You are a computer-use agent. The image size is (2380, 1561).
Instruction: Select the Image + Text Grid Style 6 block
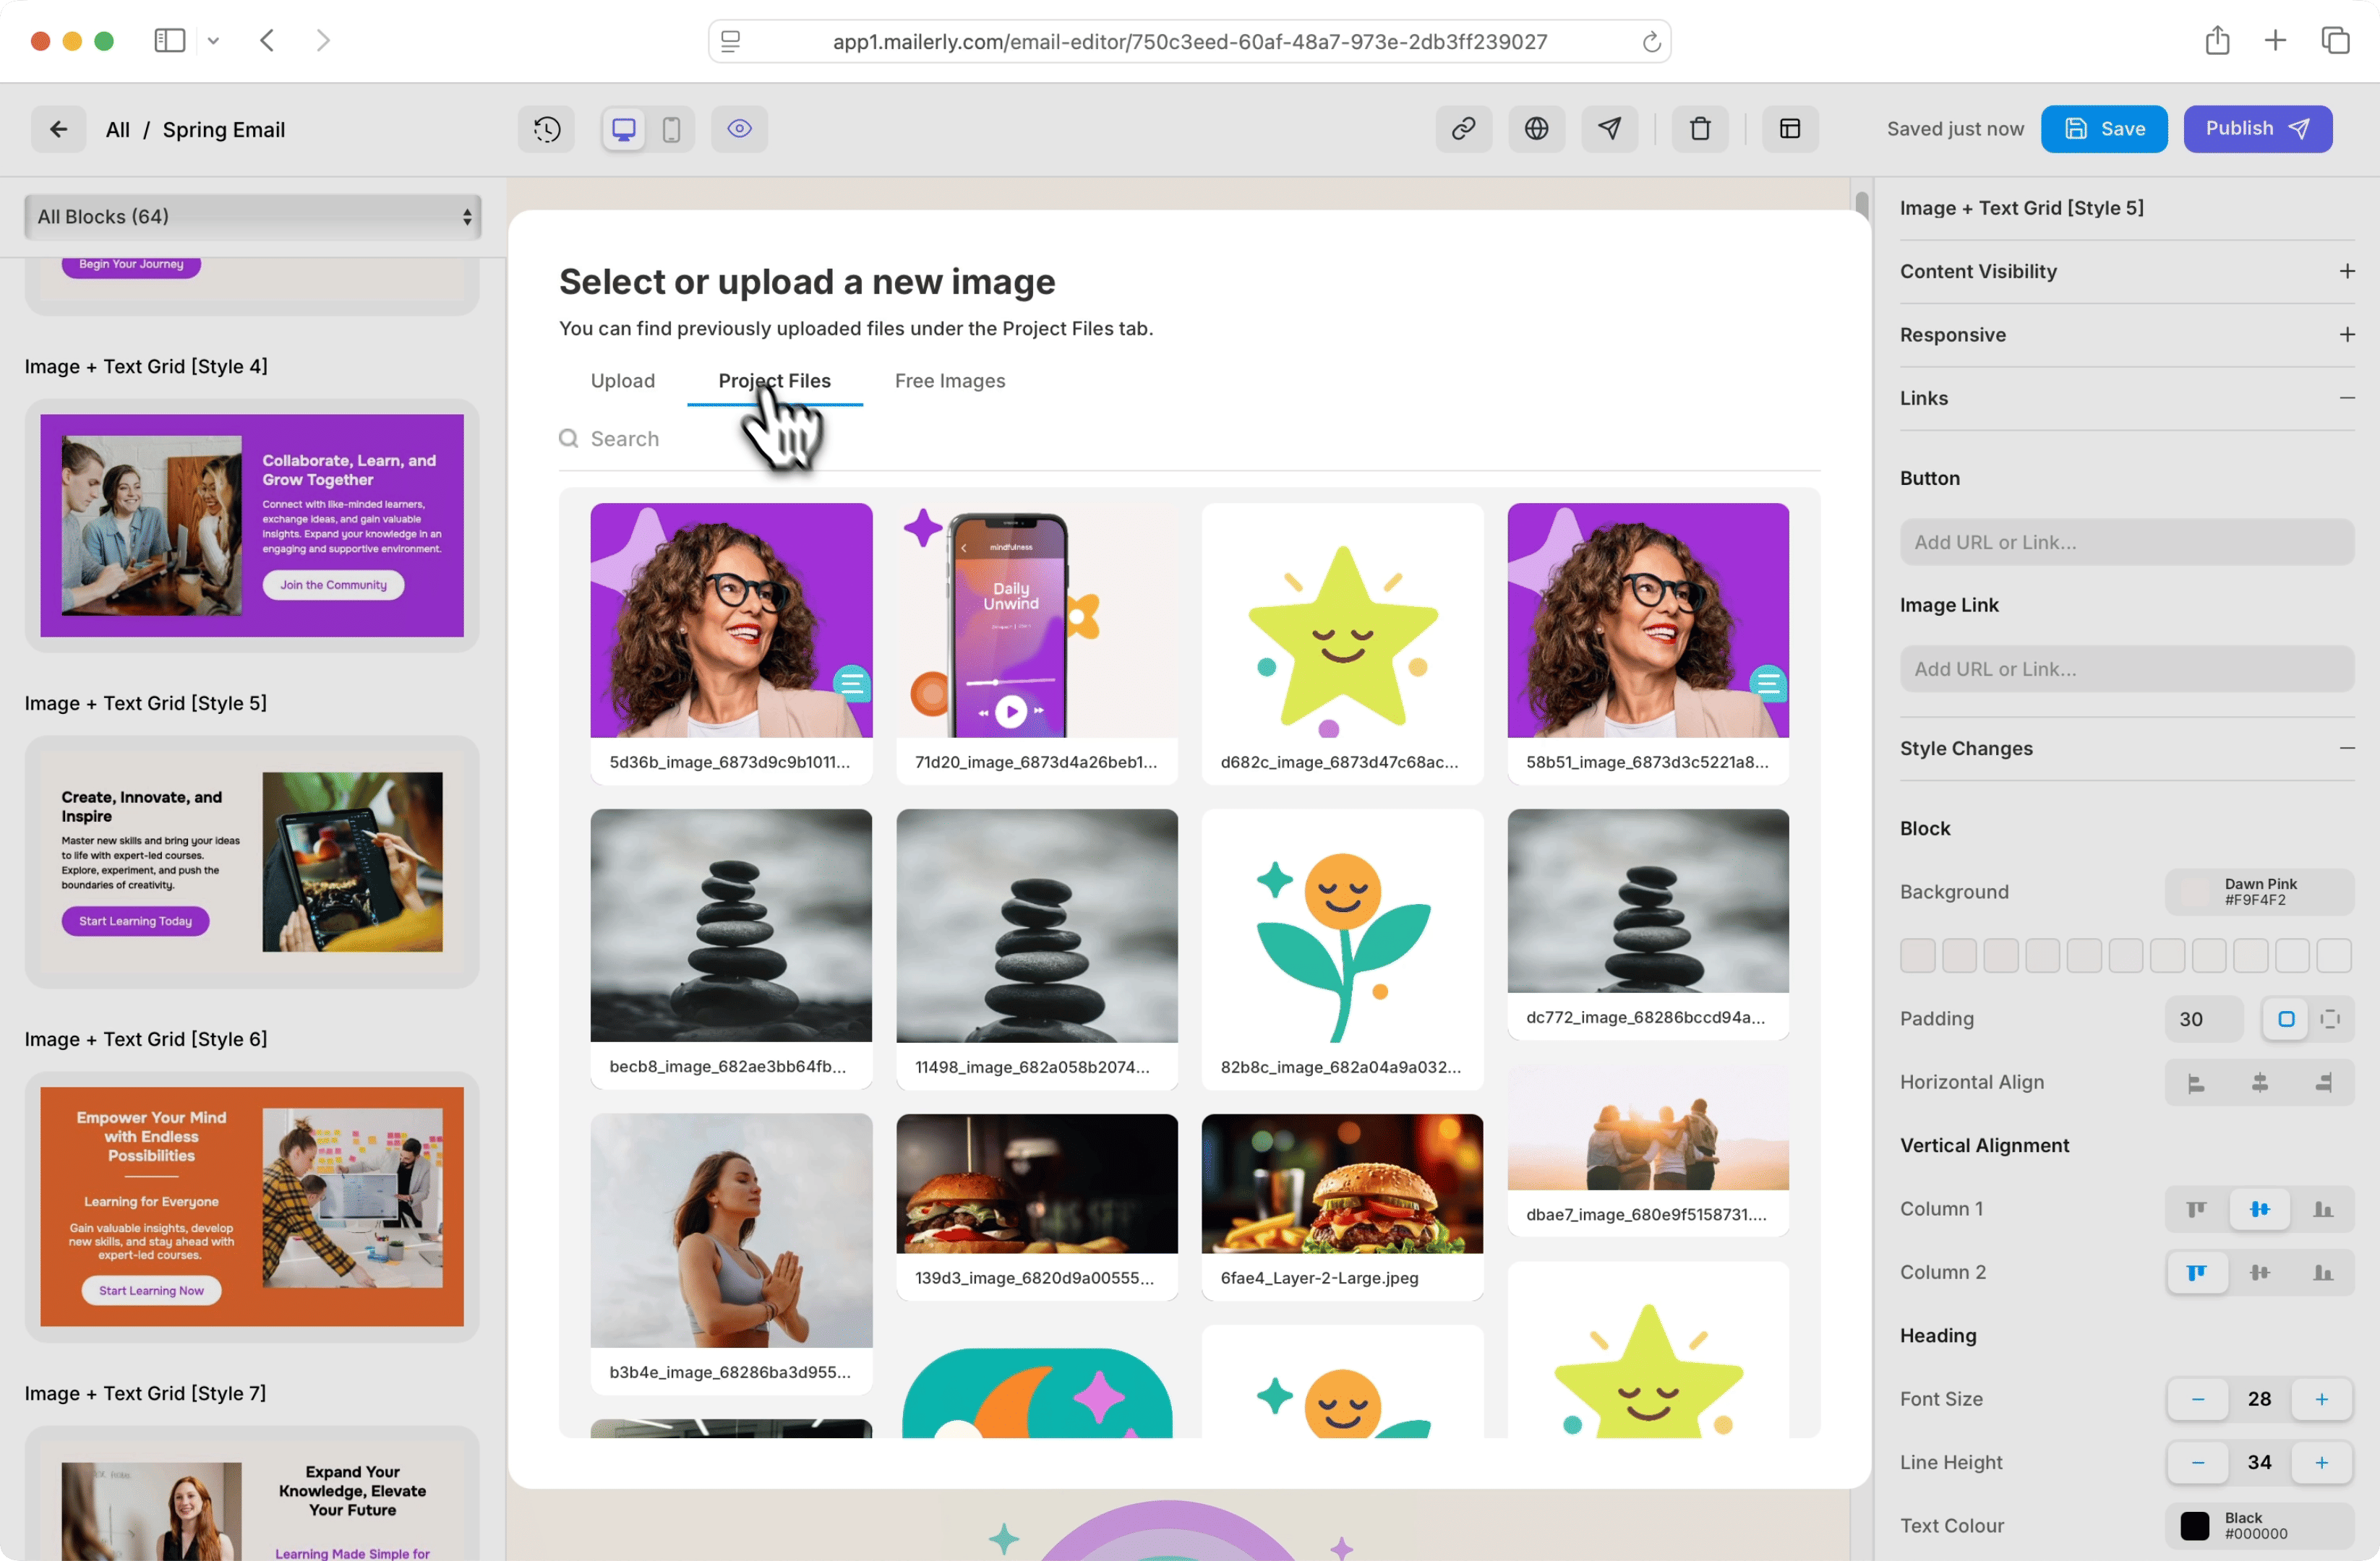point(252,1207)
